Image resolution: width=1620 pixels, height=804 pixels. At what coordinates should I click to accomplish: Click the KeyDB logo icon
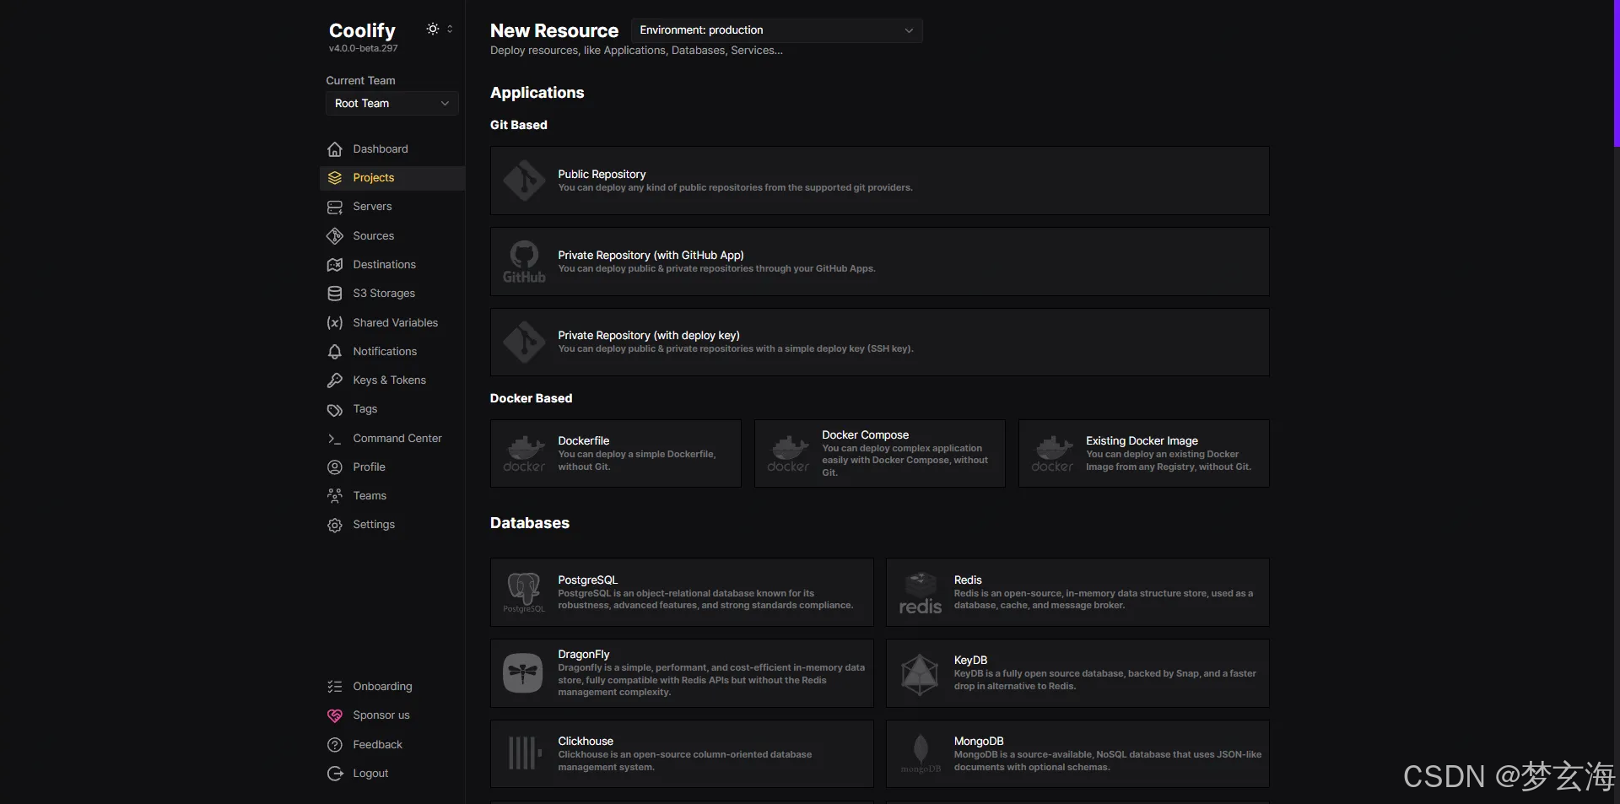pos(920,674)
